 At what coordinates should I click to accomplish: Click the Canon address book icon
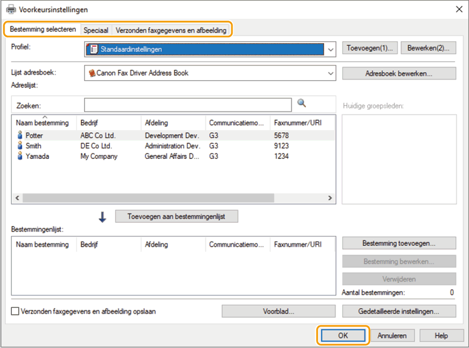click(x=92, y=73)
